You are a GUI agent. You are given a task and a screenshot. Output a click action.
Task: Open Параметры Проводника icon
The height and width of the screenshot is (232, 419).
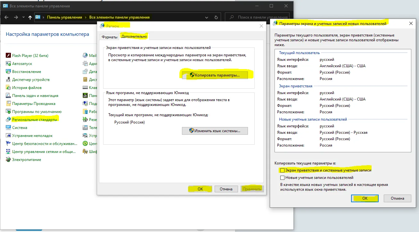click(x=8, y=103)
